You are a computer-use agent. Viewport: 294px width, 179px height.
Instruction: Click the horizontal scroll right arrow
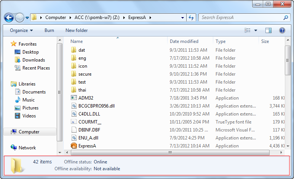click(281, 152)
